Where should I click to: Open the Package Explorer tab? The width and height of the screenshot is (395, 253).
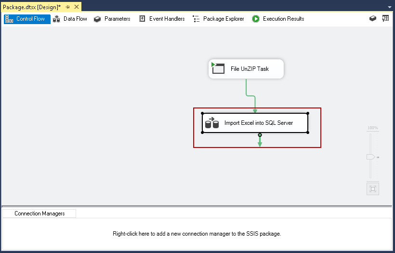click(218, 19)
